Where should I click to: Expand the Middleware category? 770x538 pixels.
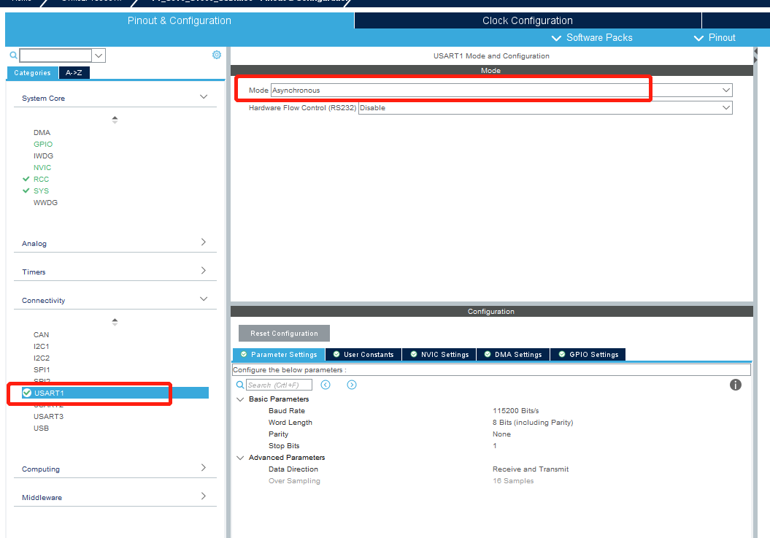[204, 496]
